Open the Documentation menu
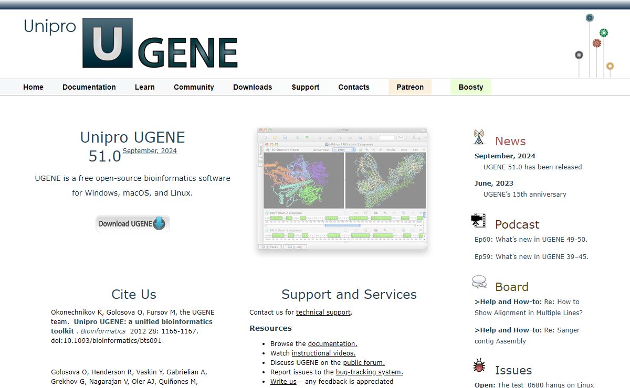 coord(89,87)
